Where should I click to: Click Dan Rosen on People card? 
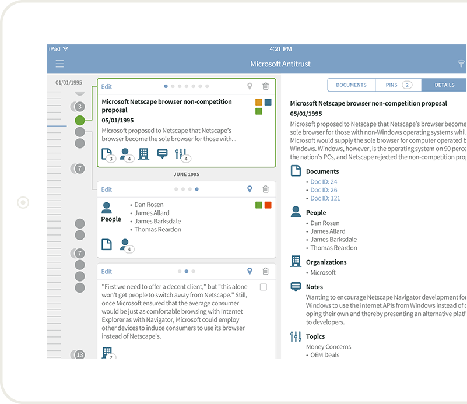click(x=149, y=205)
